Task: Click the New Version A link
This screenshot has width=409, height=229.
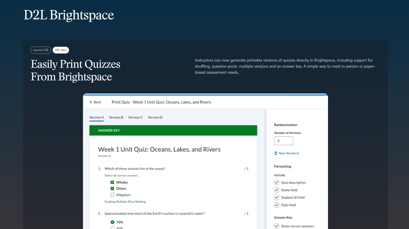Action: tap(288, 153)
